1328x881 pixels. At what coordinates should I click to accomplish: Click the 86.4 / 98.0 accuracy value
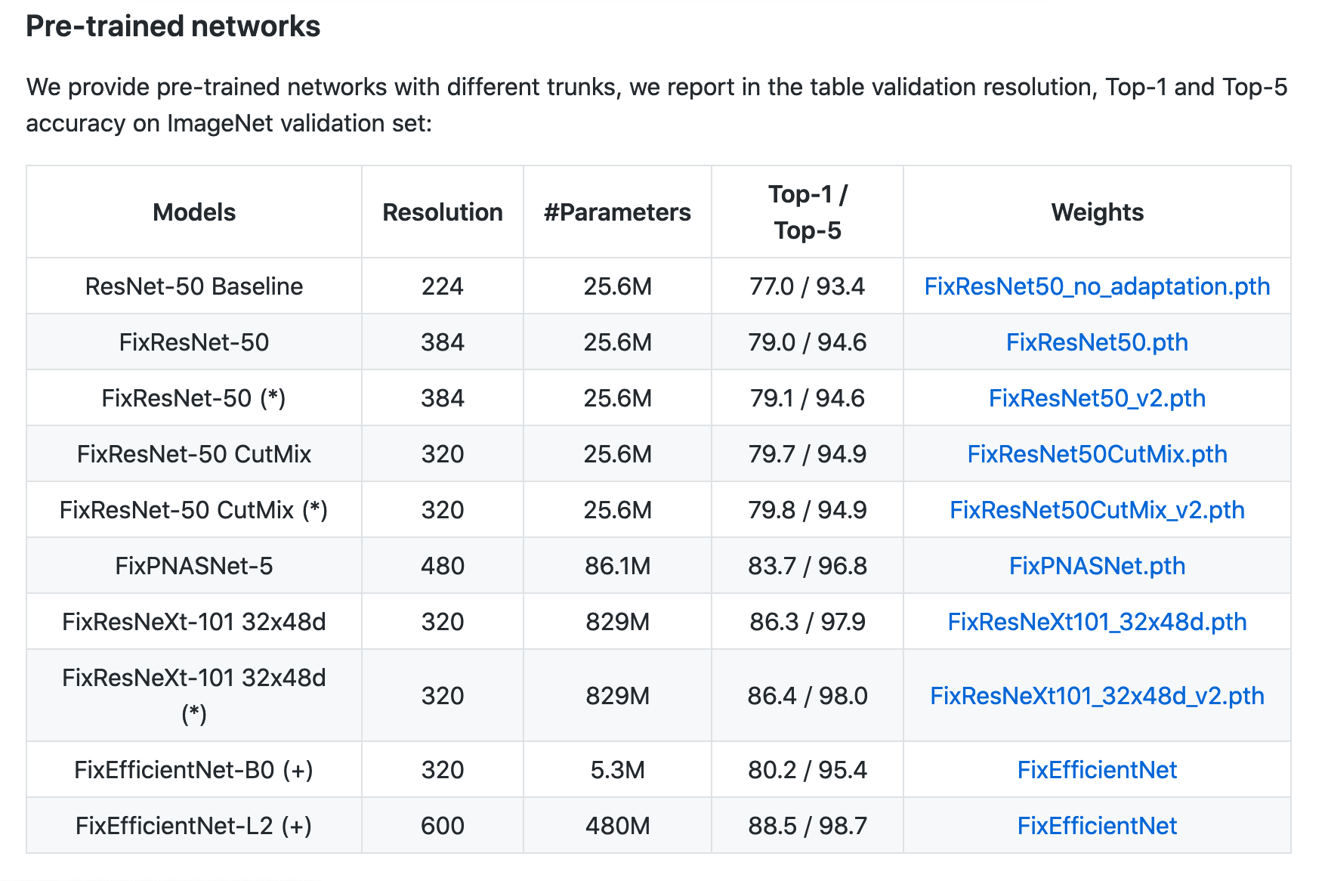[808, 696]
